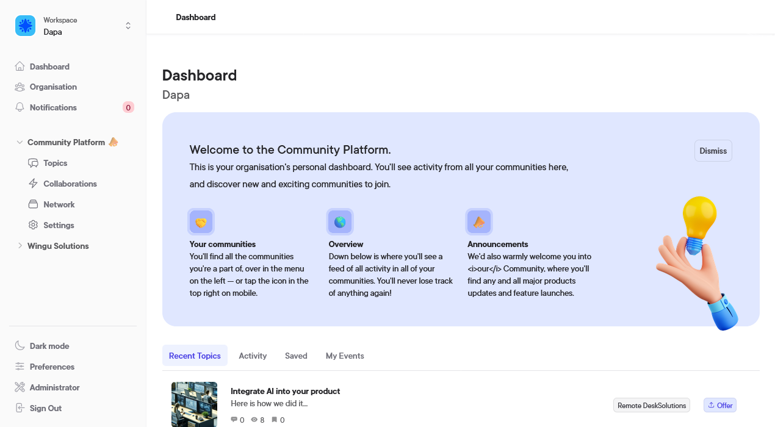The image size is (775, 427).
Task: Toggle Dark mode on
Action: 49,346
